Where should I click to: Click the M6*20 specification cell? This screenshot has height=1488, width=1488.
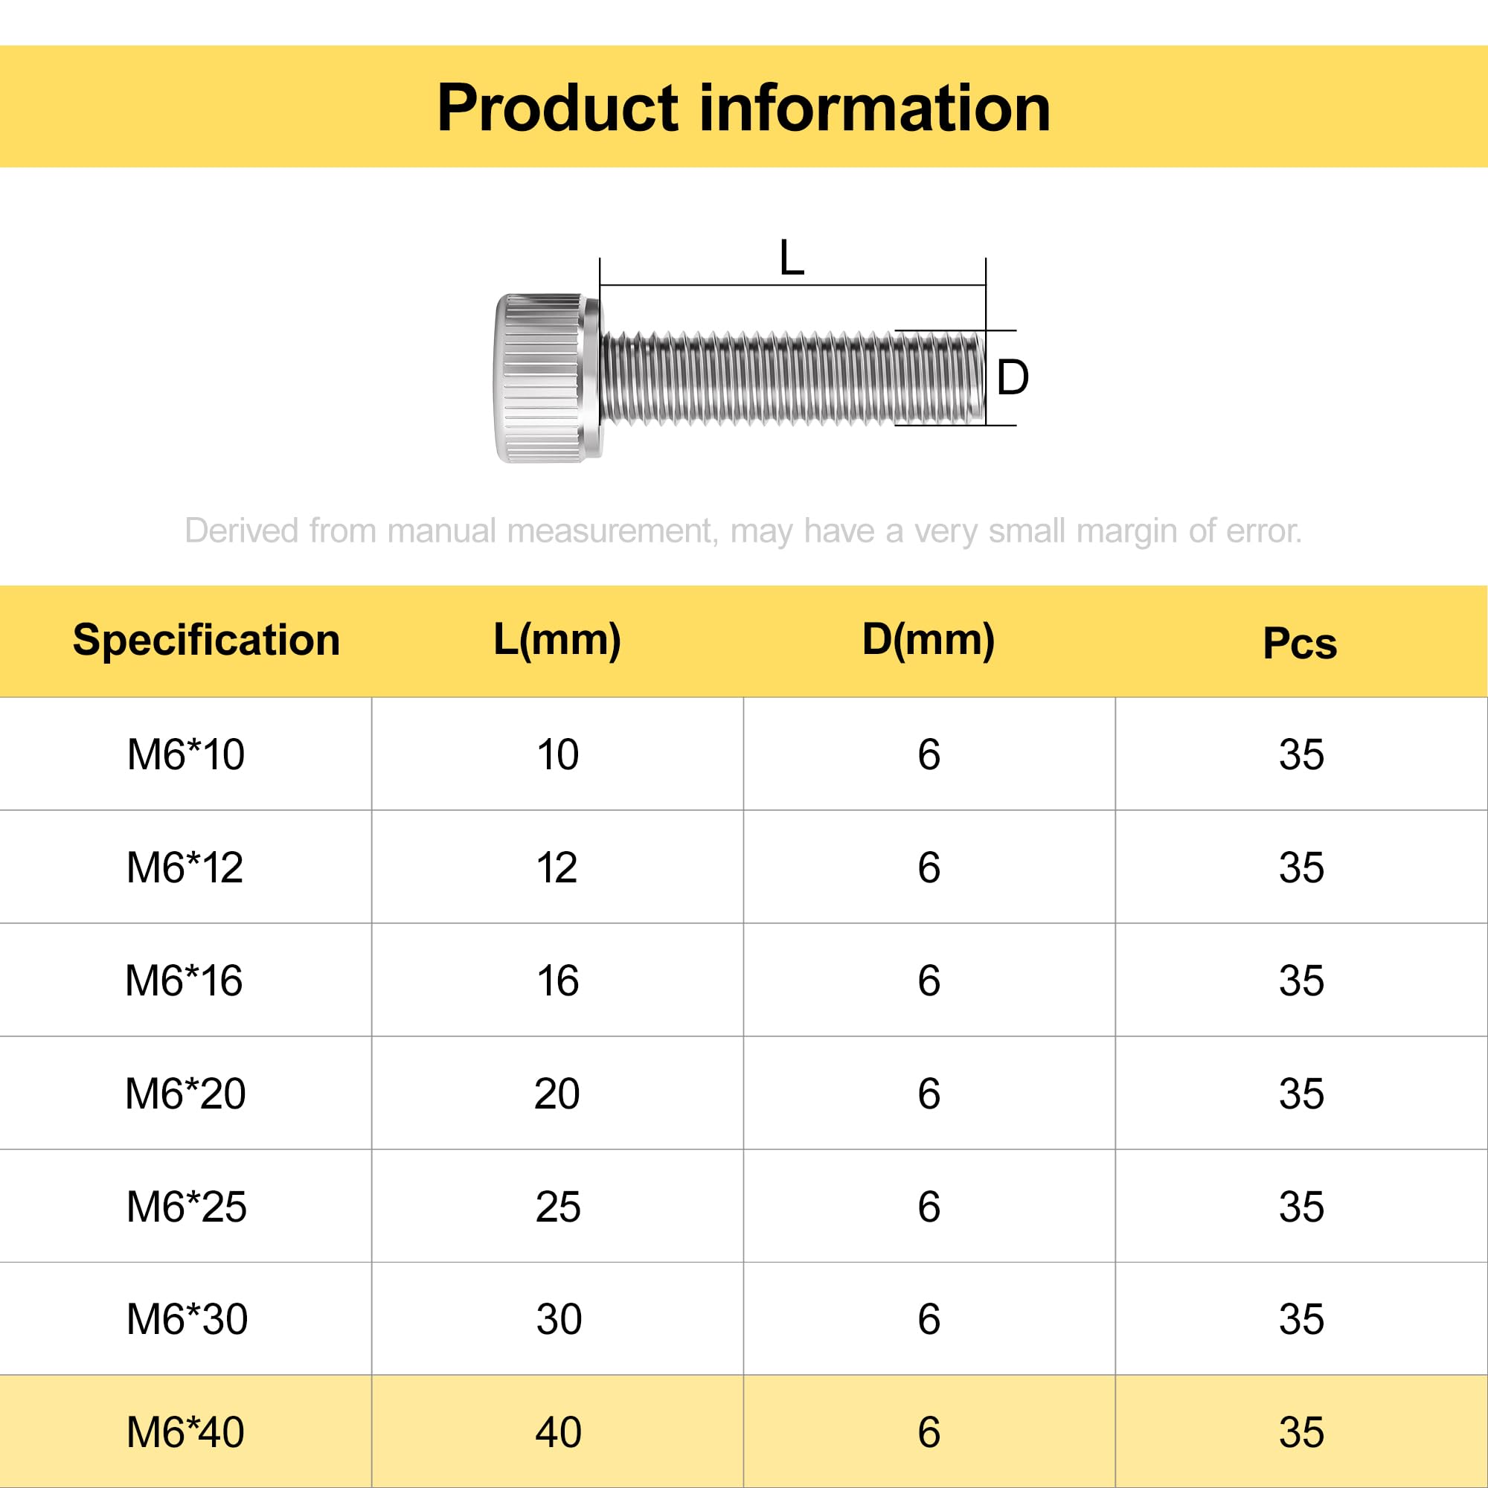pos(185,1094)
